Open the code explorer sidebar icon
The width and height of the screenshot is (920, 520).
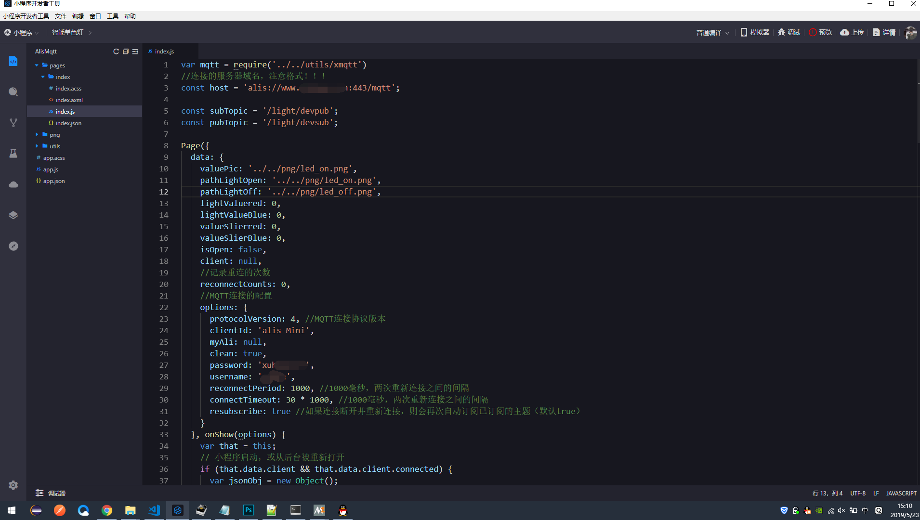13,61
